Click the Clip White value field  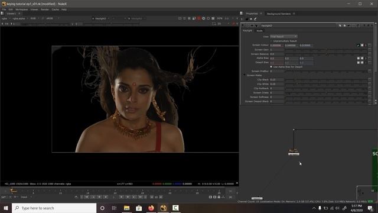[x=277, y=84]
